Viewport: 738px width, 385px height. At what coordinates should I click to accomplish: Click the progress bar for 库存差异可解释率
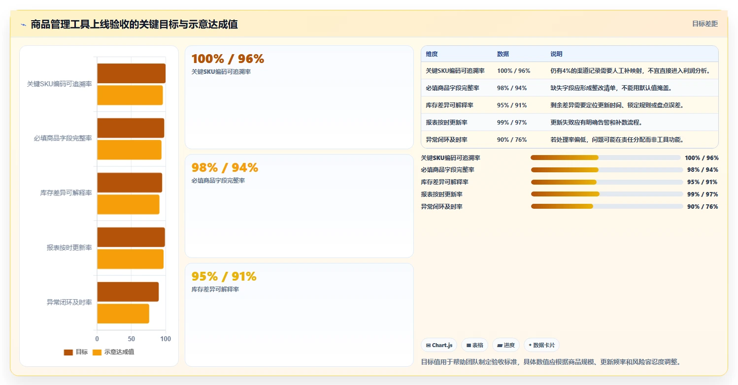pos(607,182)
